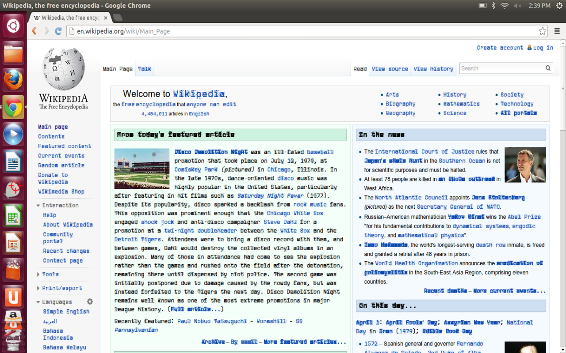This screenshot has width=566, height=353.
Task: Open the Featured content sidebar link
Action: (x=65, y=146)
